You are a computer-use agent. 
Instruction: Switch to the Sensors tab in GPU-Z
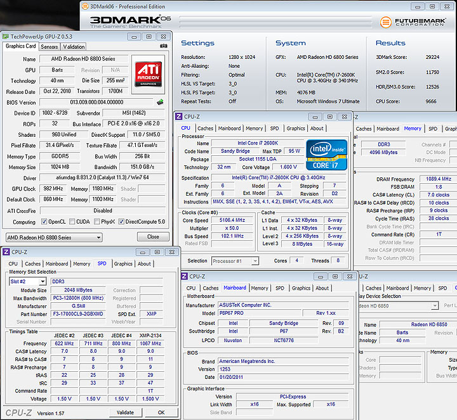(x=50, y=46)
